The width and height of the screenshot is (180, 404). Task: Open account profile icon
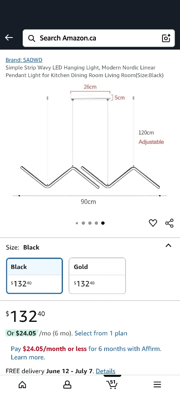(67, 385)
